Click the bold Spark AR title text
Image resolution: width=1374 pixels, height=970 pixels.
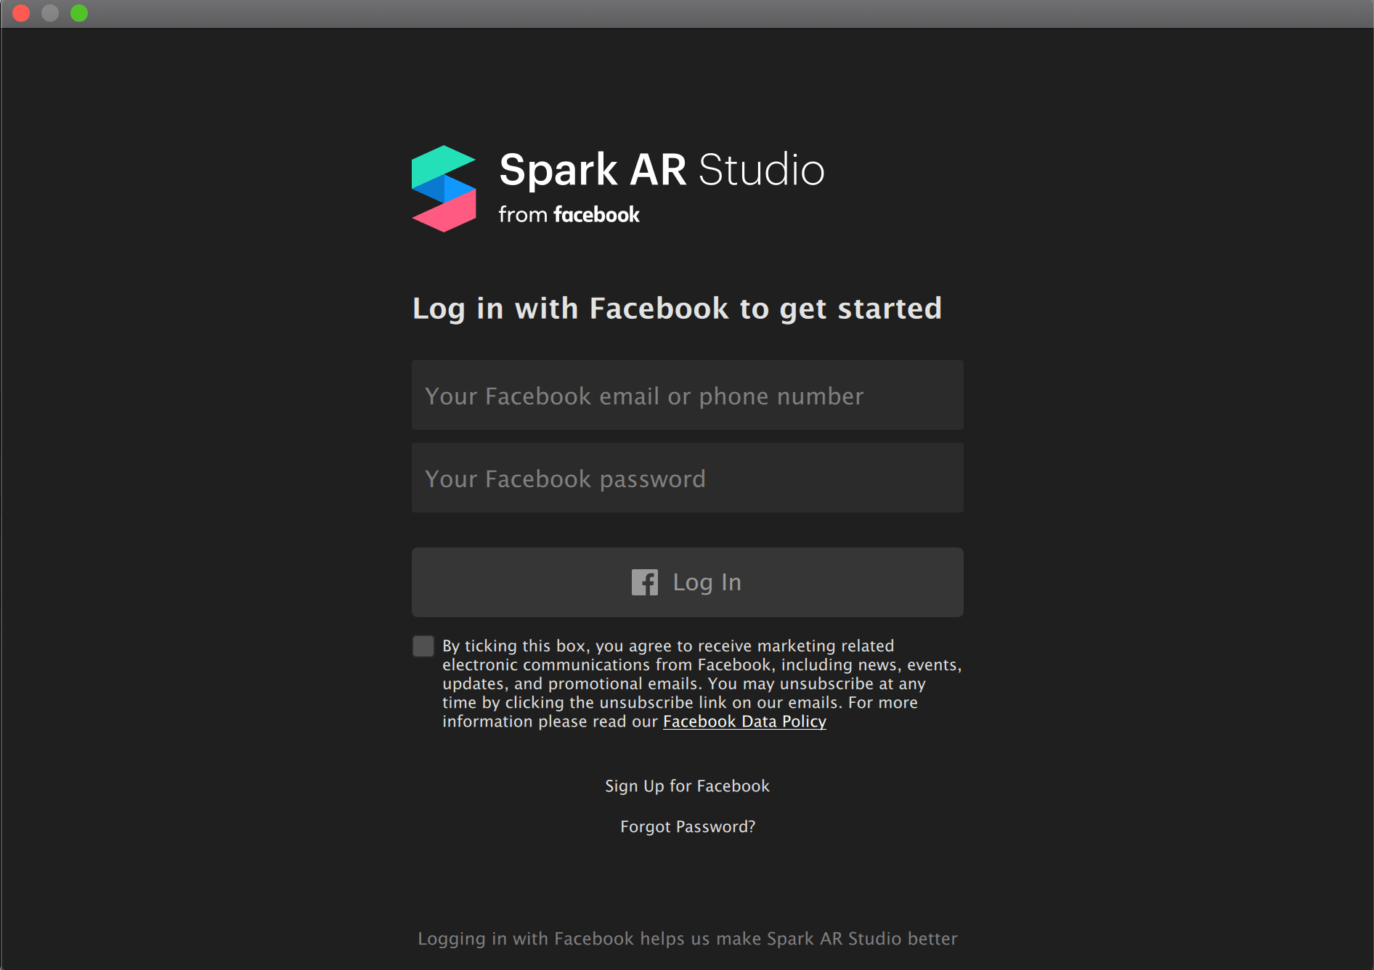pyautogui.click(x=593, y=170)
